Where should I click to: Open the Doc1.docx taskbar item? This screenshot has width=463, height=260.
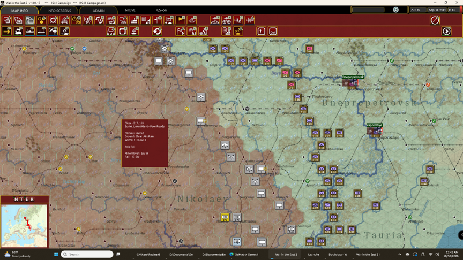[338, 254]
